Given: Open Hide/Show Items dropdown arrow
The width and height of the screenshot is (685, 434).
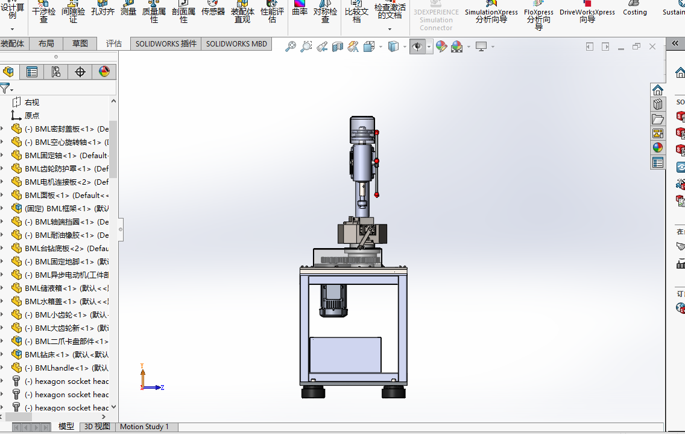Looking at the screenshot, I should pyautogui.click(x=429, y=46).
